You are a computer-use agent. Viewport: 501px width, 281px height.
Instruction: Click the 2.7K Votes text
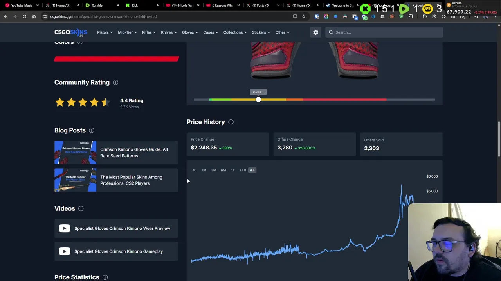[129, 107]
